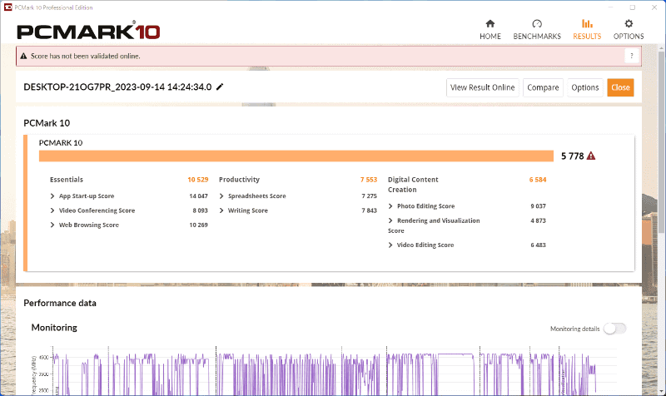
Task: Click the PCMark 10 title bar app icon
Action: [7, 7]
